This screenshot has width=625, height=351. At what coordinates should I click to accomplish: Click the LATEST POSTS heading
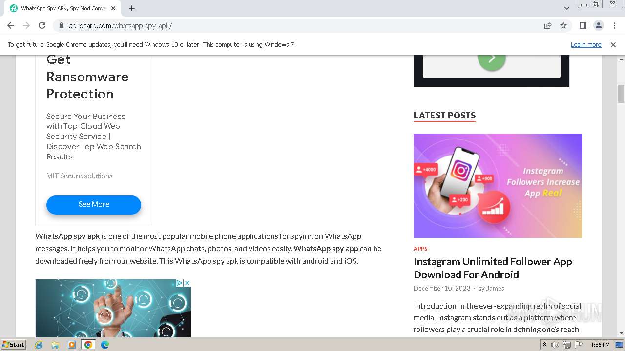coord(445,116)
